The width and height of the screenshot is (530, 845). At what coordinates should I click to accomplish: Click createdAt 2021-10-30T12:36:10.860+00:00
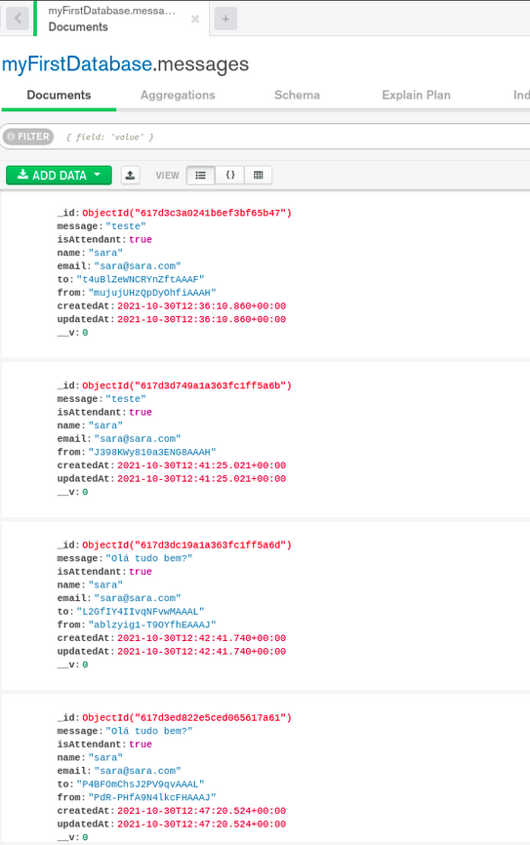point(202,306)
